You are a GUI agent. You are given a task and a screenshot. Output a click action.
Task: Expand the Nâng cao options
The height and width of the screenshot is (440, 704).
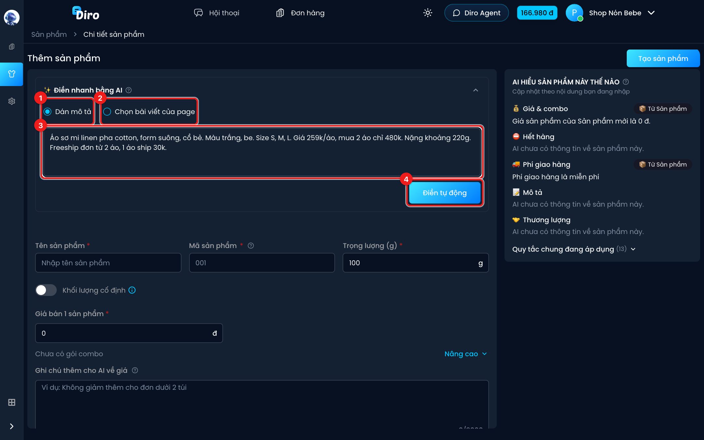466,354
